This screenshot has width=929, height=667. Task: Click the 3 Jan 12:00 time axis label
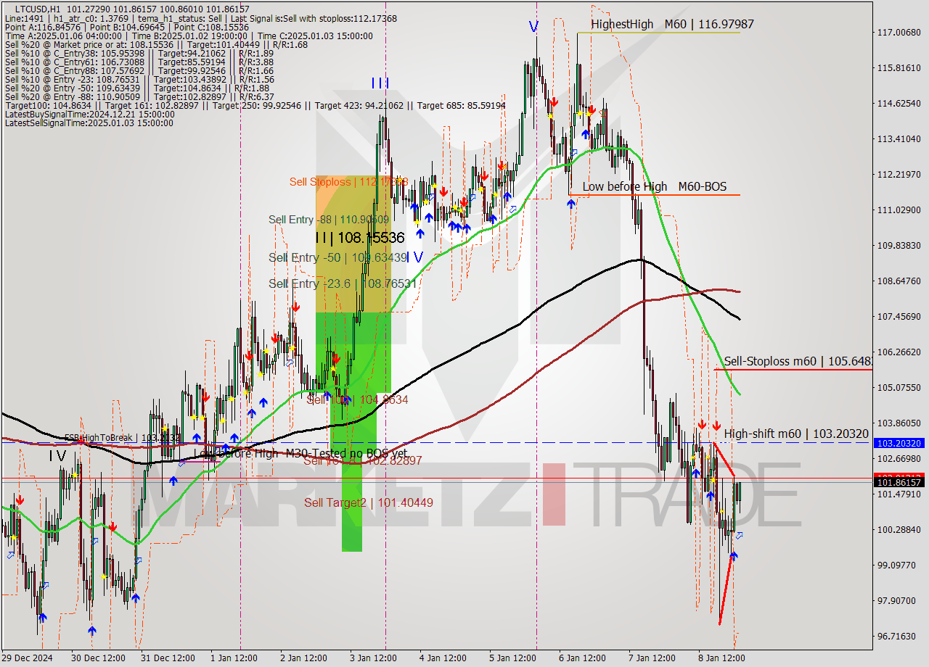pyautogui.click(x=373, y=658)
